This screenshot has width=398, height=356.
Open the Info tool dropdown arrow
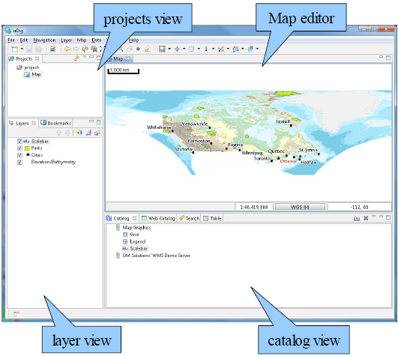point(213,49)
